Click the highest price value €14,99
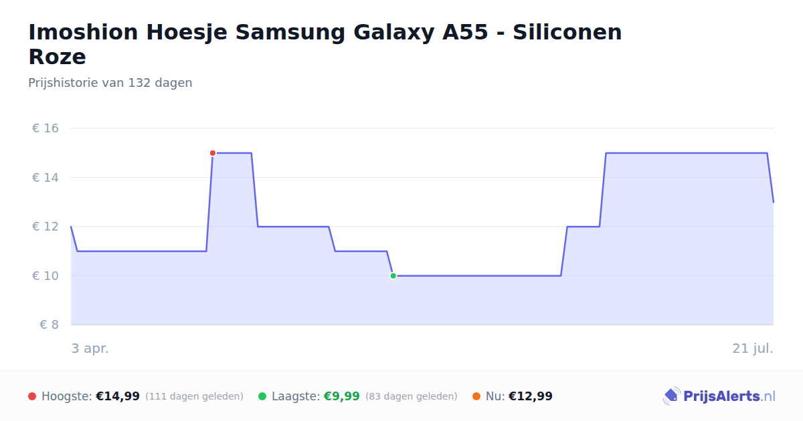This screenshot has width=803, height=421. pyautogui.click(x=118, y=396)
